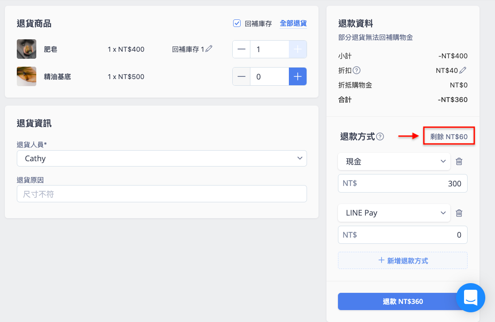This screenshot has height=322, width=495.
Task: Confirm with the 退款 NT$360 button
Action: click(x=403, y=302)
